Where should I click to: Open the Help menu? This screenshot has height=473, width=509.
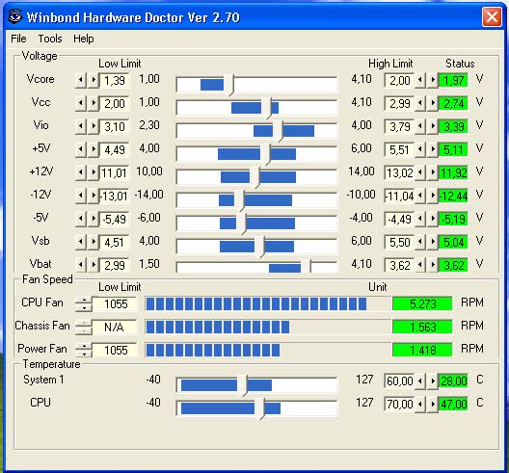pos(84,39)
